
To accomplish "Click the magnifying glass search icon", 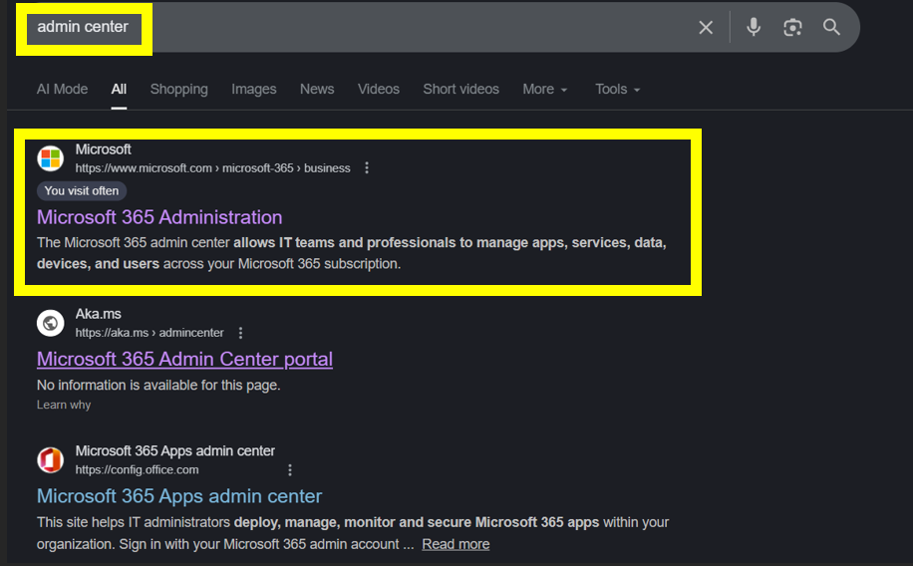I will click(831, 28).
